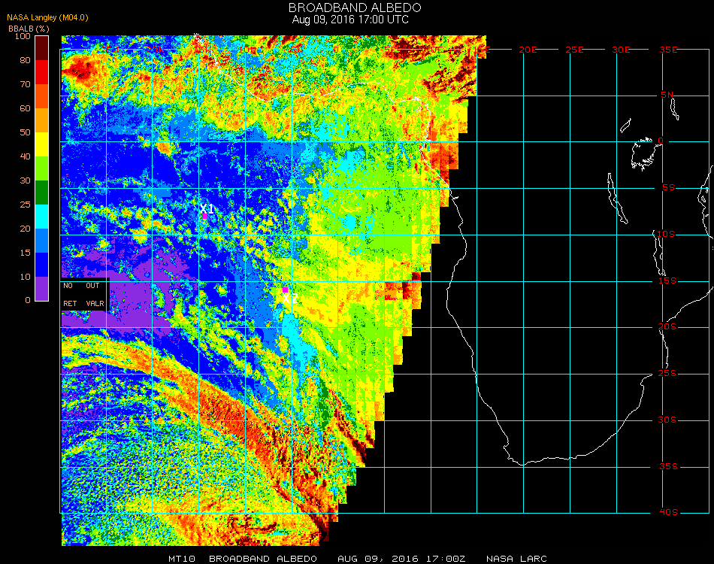Pick the light green 30-40 colorbar segment
The height and width of the screenshot is (564, 714).
42,168
